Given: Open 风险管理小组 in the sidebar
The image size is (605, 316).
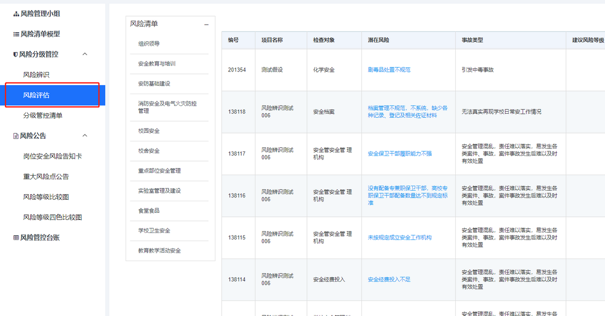Looking at the screenshot, I should click(40, 14).
